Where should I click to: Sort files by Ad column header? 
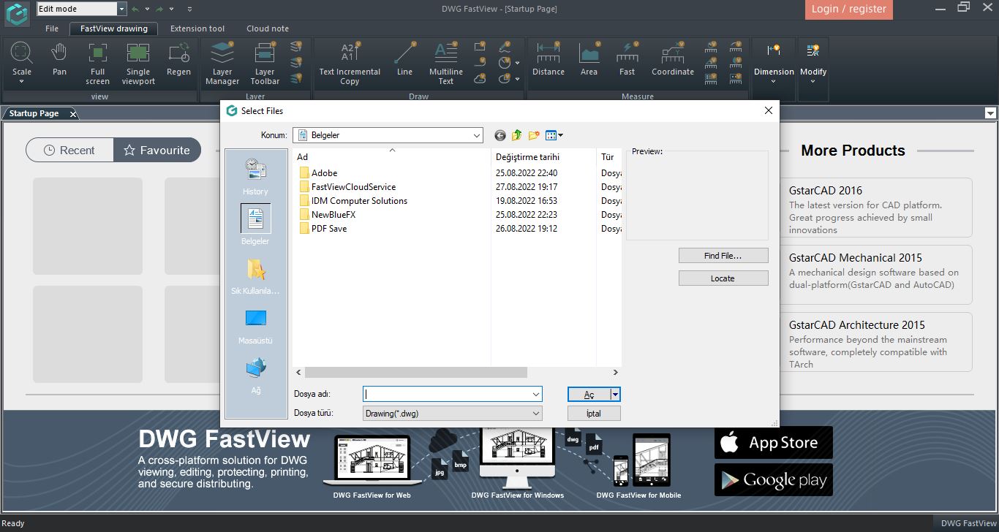[391, 157]
